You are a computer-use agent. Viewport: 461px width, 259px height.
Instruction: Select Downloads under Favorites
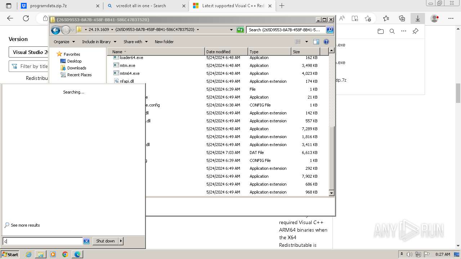pyautogui.click(x=77, y=68)
